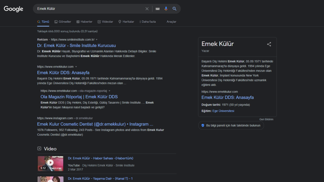324x182 pixels.
Task: Click the shield icon in claim panel button
Action: click(x=203, y=126)
